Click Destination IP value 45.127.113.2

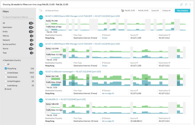[164, 38]
